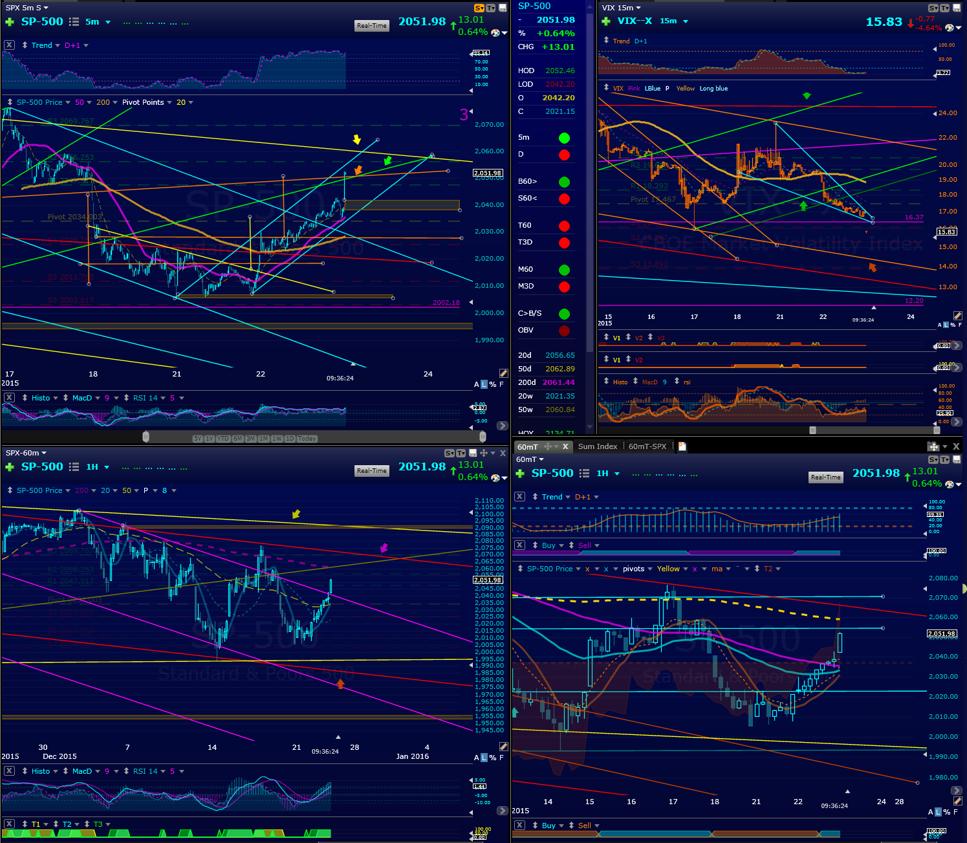Image resolution: width=967 pixels, height=843 pixels.
Task: Remove Trend pane with X box in 5m chart
Action: 9,45
